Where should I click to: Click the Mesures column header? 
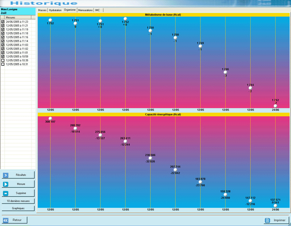pyautogui.click(x=18, y=17)
